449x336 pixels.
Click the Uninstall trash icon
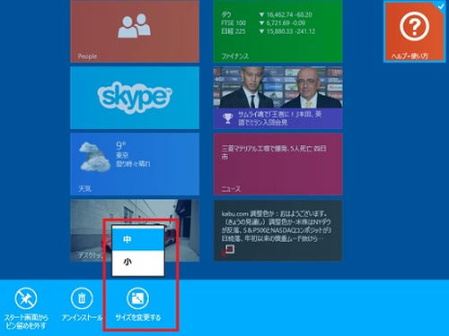82,298
